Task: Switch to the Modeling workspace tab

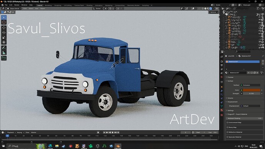Action: pyautogui.click(x=48, y=5)
